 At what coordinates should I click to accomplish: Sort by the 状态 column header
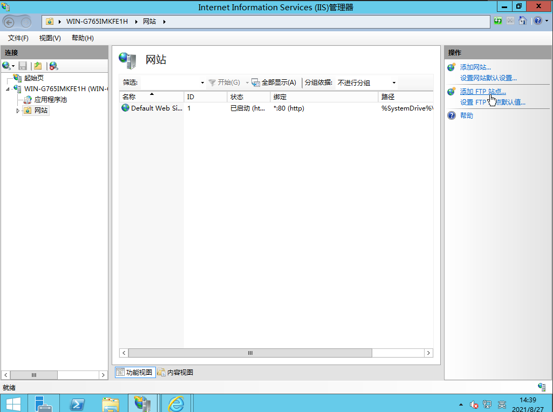coord(249,97)
